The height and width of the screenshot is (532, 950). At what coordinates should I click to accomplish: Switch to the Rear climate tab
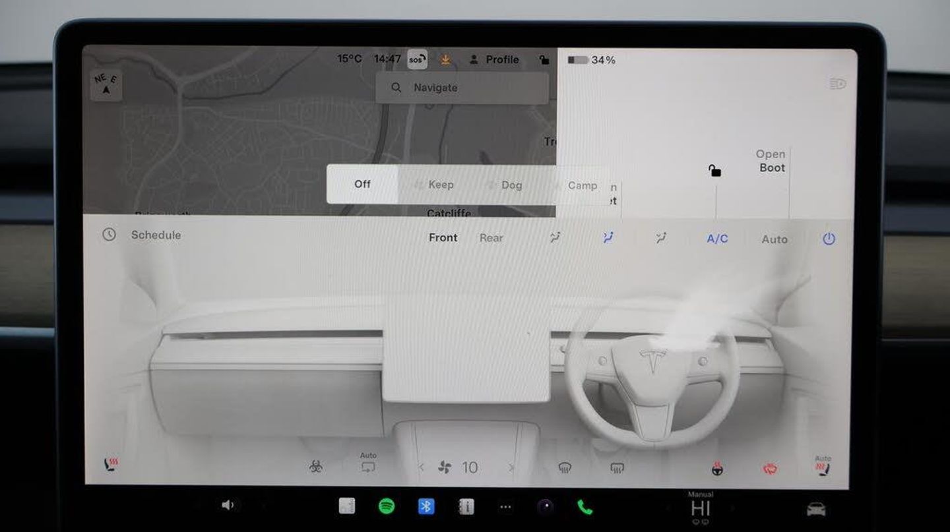pyautogui.click(x=491, y=238)
